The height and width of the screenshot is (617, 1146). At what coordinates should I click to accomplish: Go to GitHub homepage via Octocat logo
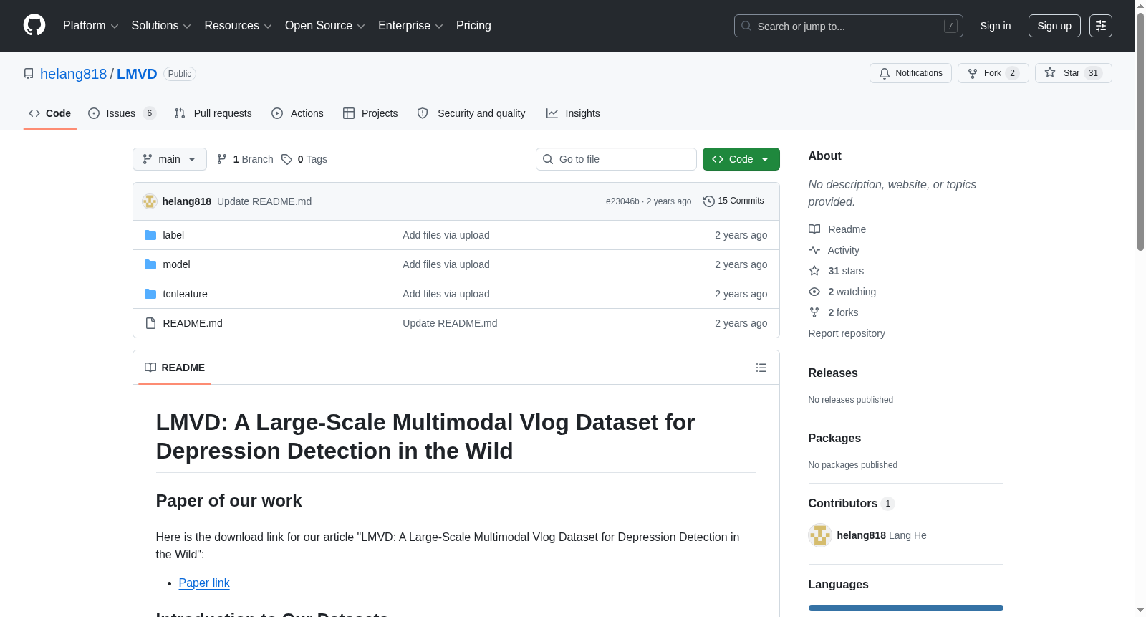[34, 25]
